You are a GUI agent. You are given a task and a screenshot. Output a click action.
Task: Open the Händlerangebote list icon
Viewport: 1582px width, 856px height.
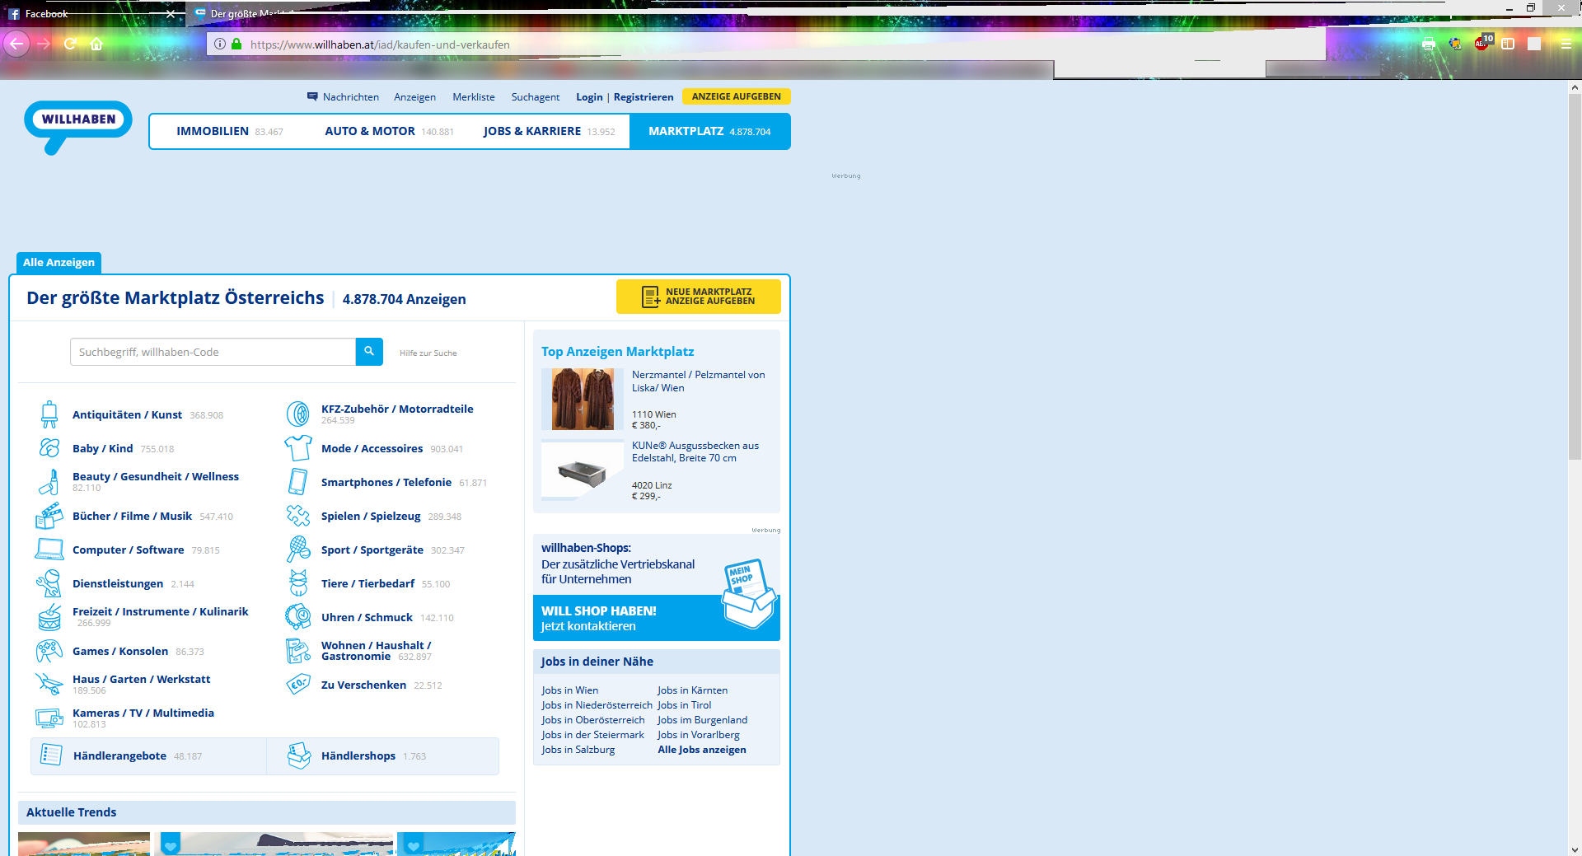point(51,755)
